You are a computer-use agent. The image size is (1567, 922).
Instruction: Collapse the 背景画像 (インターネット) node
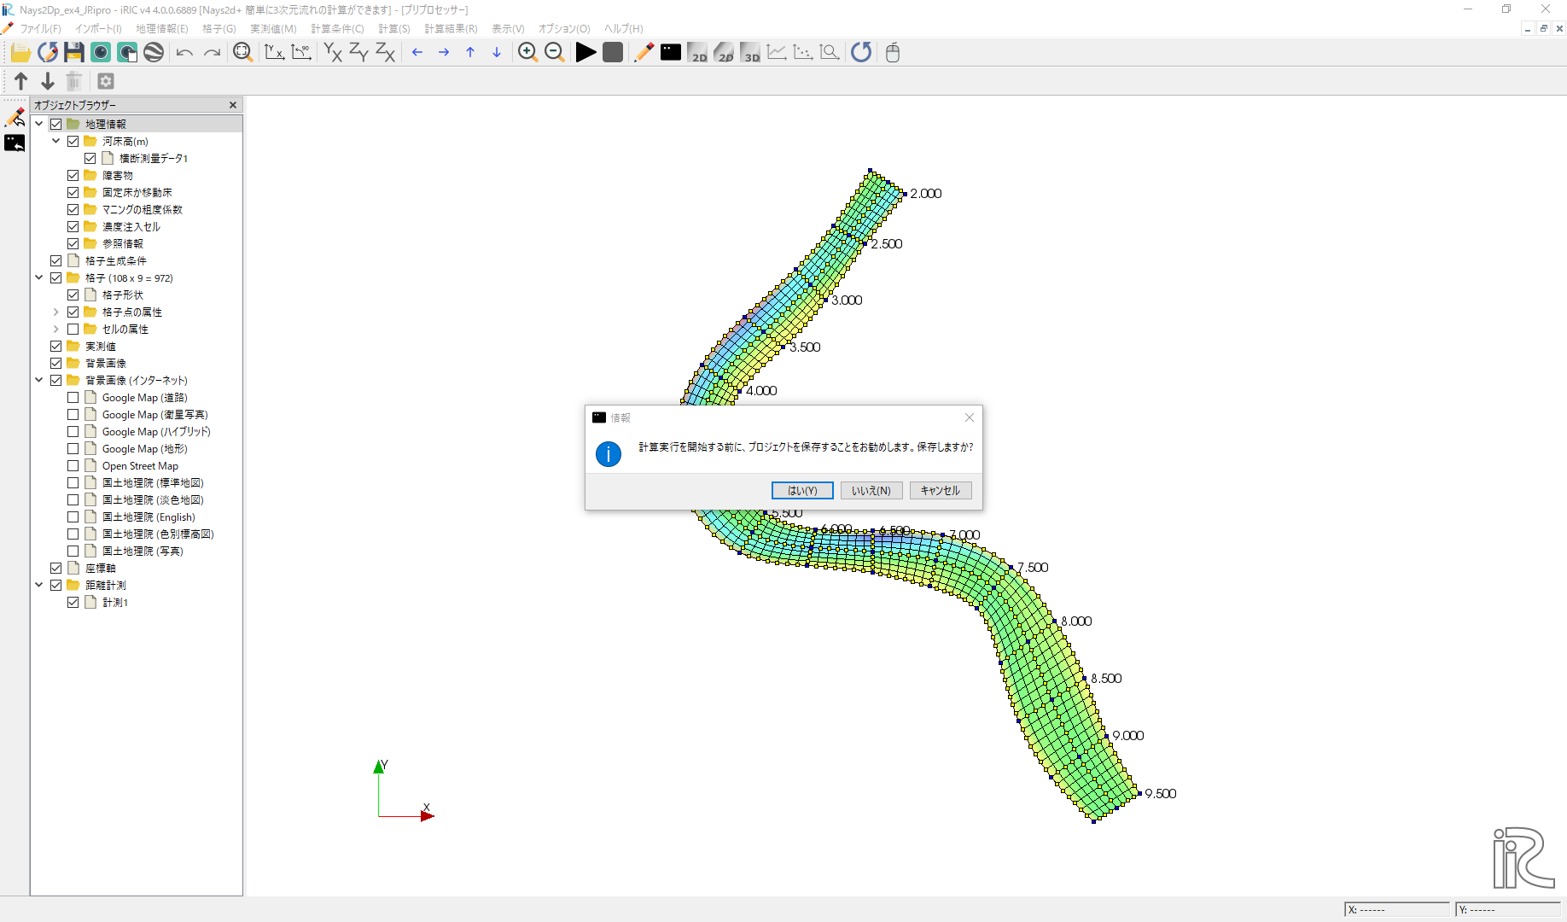tap(39, 381)
